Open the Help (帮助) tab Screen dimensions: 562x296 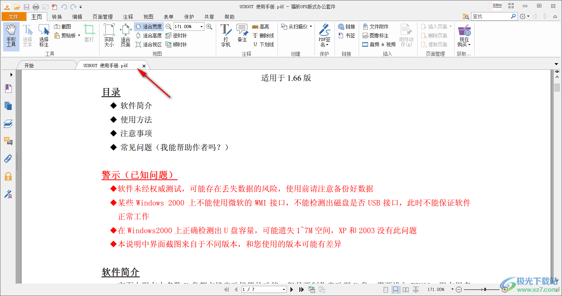point(229,17)
